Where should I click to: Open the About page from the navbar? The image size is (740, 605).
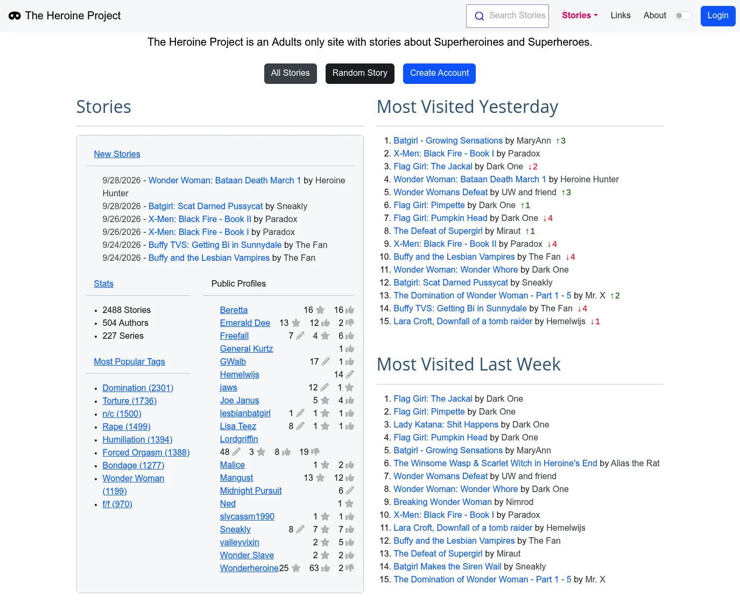654,16
